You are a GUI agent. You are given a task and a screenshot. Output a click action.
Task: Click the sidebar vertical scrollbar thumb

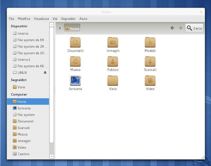pyautogui.click(x=52, y=85)
